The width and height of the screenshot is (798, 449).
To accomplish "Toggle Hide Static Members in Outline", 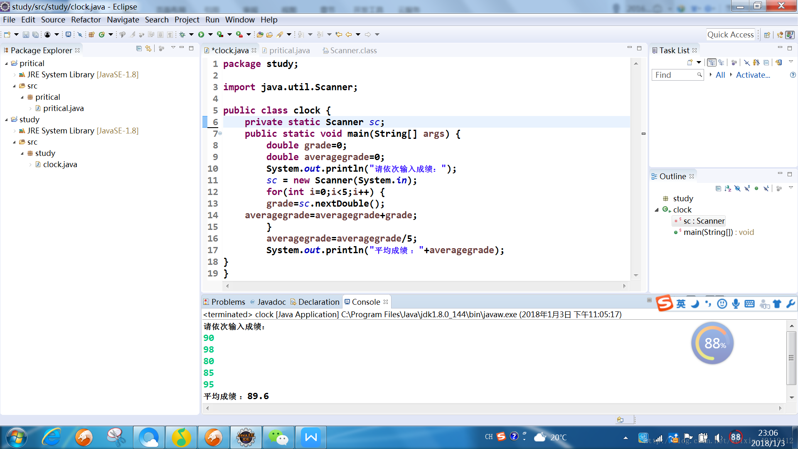I will click(x=747, y=188).
